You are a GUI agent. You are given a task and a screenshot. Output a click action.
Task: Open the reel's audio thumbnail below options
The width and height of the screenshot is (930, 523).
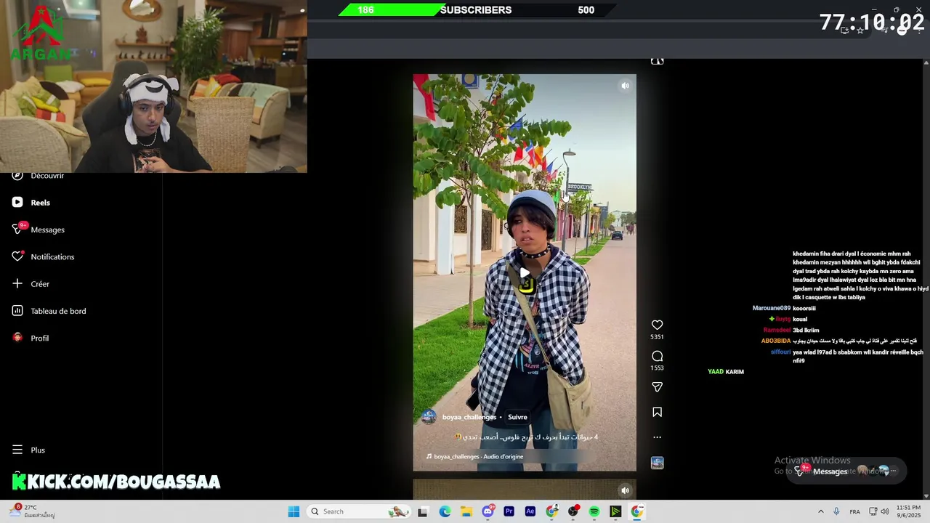tap(657, 463)
